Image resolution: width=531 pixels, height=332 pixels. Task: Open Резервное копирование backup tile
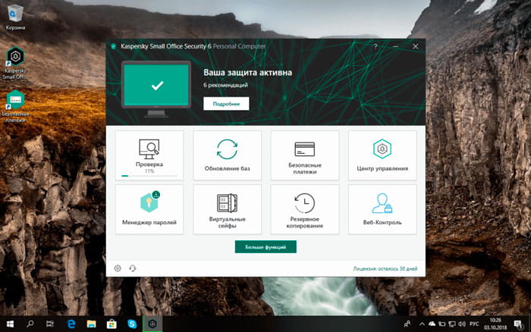[305, 209]
